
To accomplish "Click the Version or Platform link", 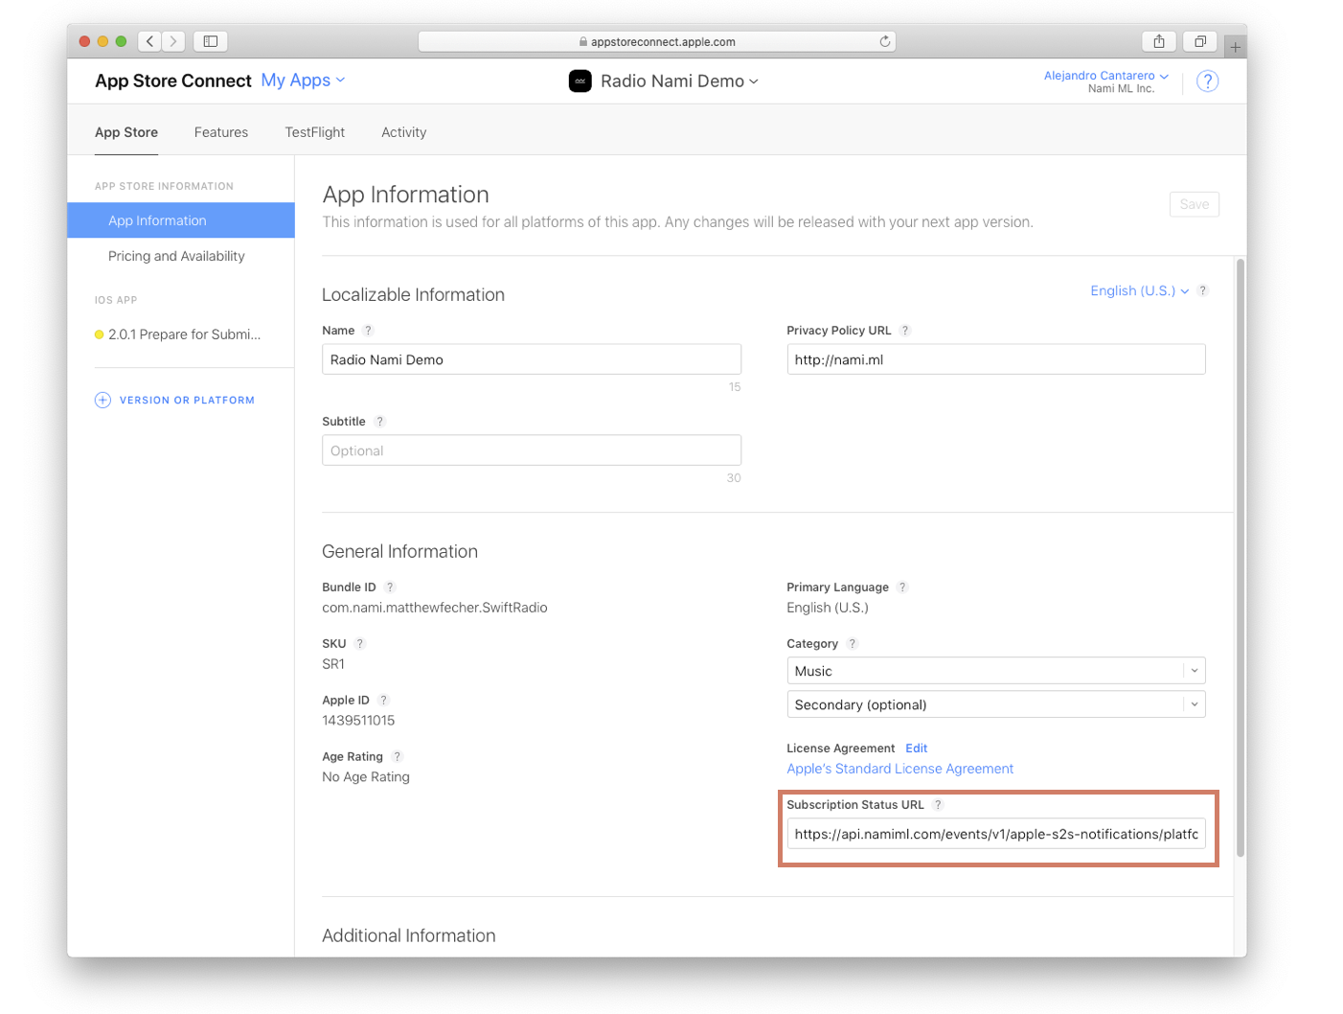I will tap(187, 401).
